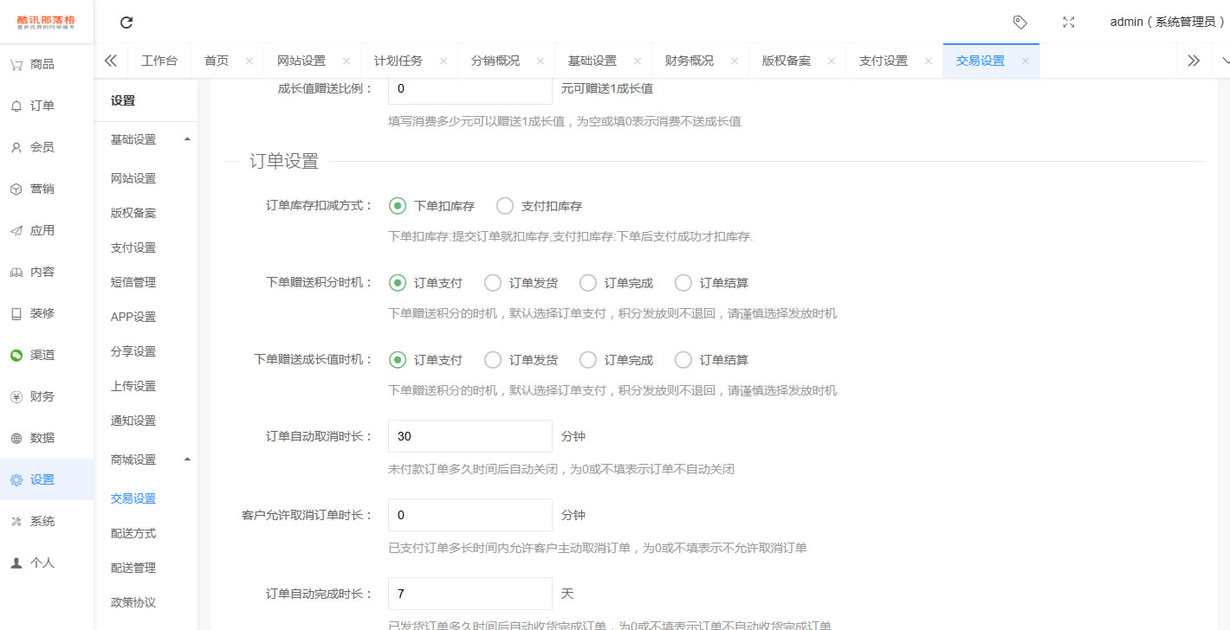
Task: Toggle fullscreen with the expand icon
Action: (1069, 22)
